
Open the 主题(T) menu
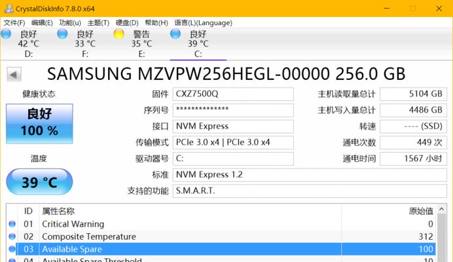tap(98, 23)
